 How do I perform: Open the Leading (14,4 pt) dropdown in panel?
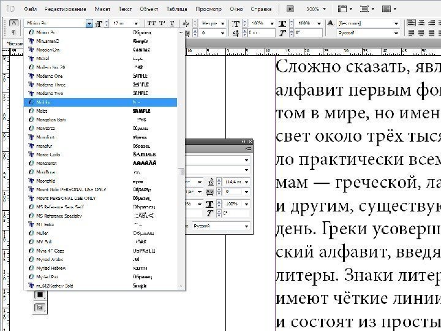coord(246,182)
